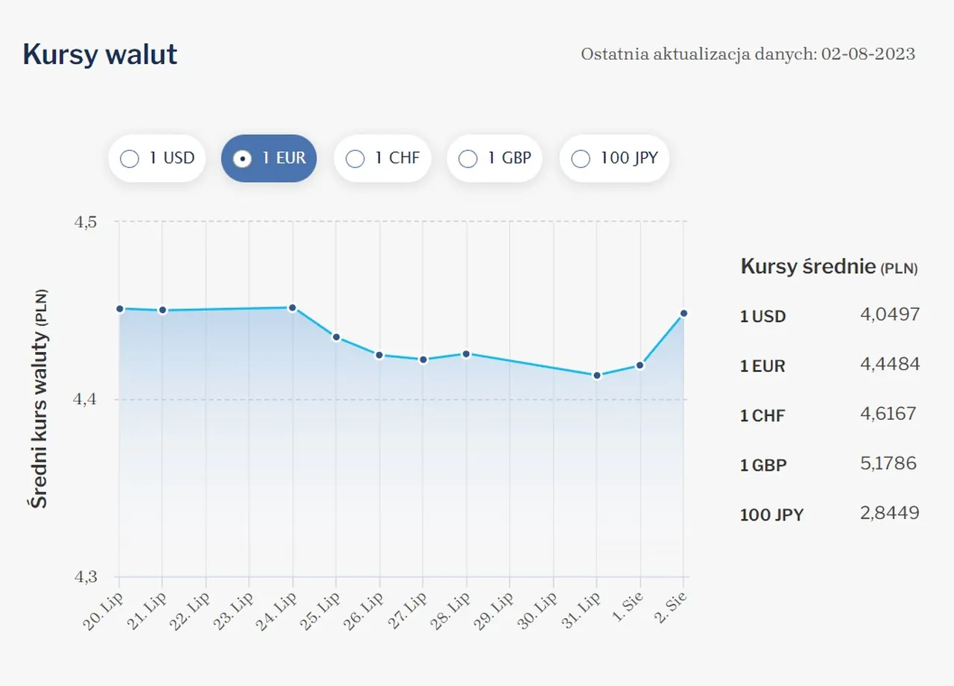Click the 1 EUR average rate 4,4484
954x686 pixels.
pyautogui.click(x=890, y=364)
